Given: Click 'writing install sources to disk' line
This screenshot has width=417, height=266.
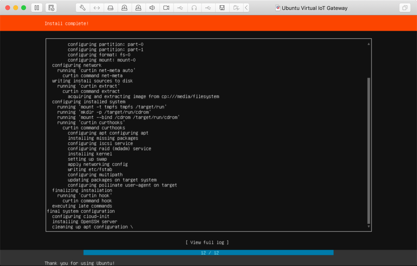Looking at the screenshot, I should 92,81.
